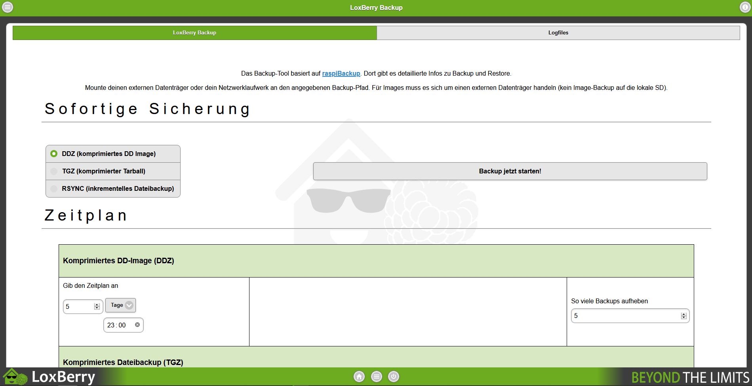Select TGZ (komprimierter Tarball) option
The image size is (752, 386).
click(113, 171)
